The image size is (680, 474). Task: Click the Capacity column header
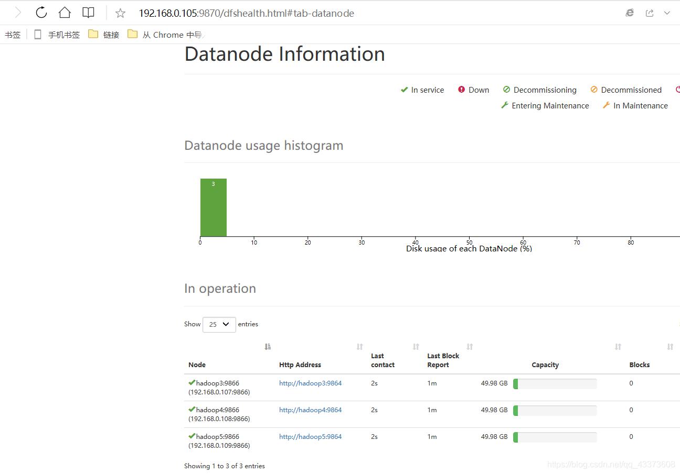(545, 365)
